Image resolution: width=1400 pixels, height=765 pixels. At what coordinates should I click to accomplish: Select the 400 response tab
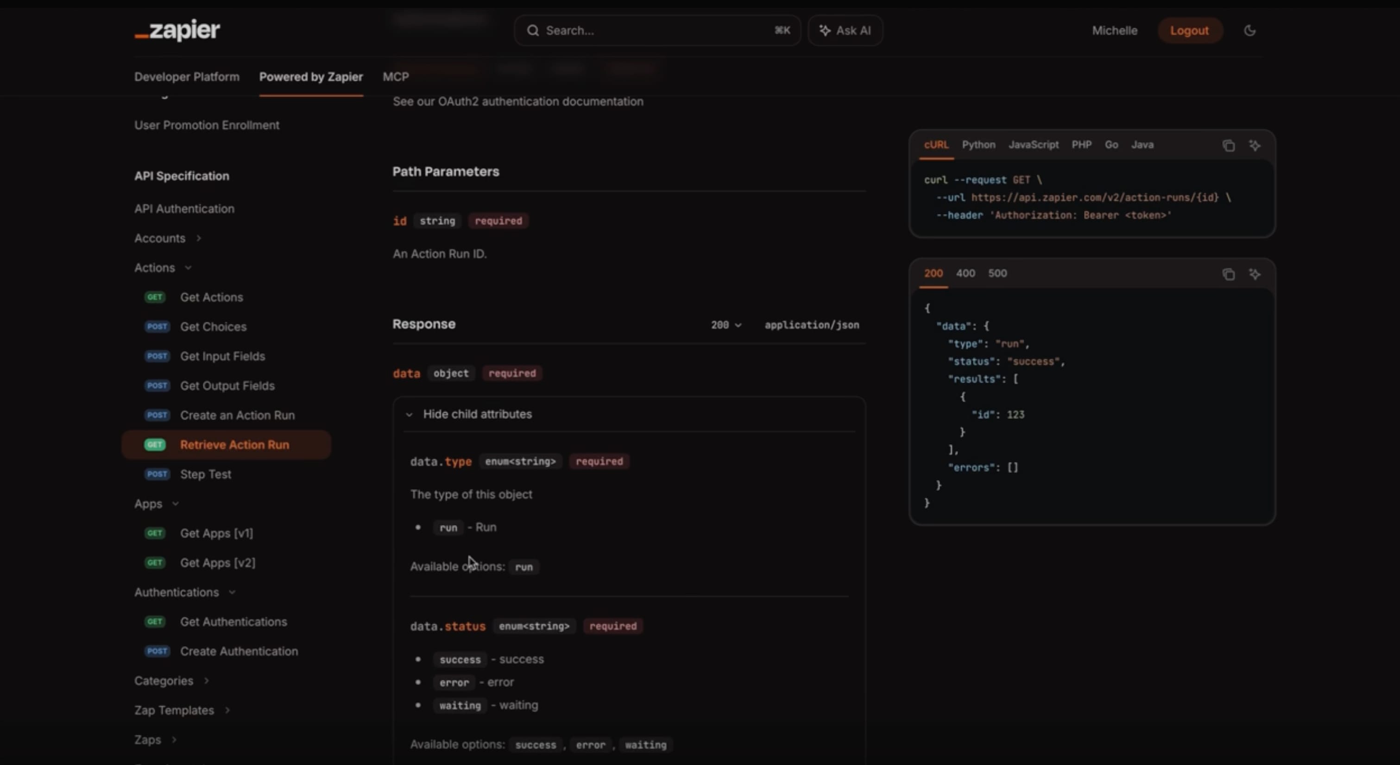tap(965, 273)
